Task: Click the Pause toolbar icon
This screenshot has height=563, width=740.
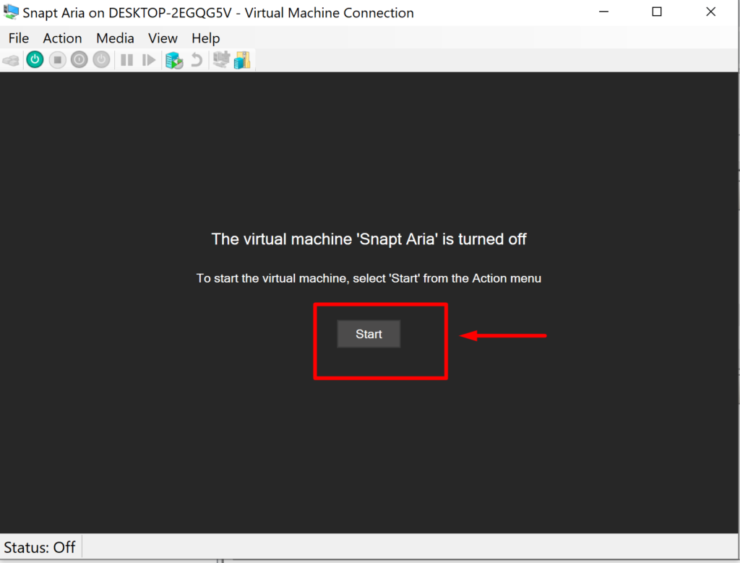Action: [x=126, y=60]
